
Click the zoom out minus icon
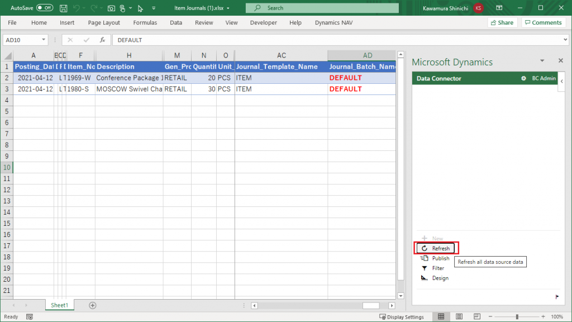pos(490,316)
